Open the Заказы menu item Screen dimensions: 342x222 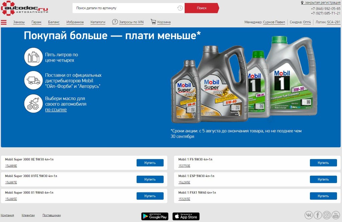tap(19, 22)
